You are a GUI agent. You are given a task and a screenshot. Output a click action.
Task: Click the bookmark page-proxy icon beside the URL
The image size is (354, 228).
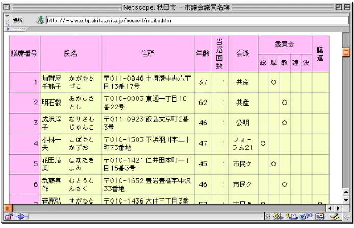(x=40, y=20)
